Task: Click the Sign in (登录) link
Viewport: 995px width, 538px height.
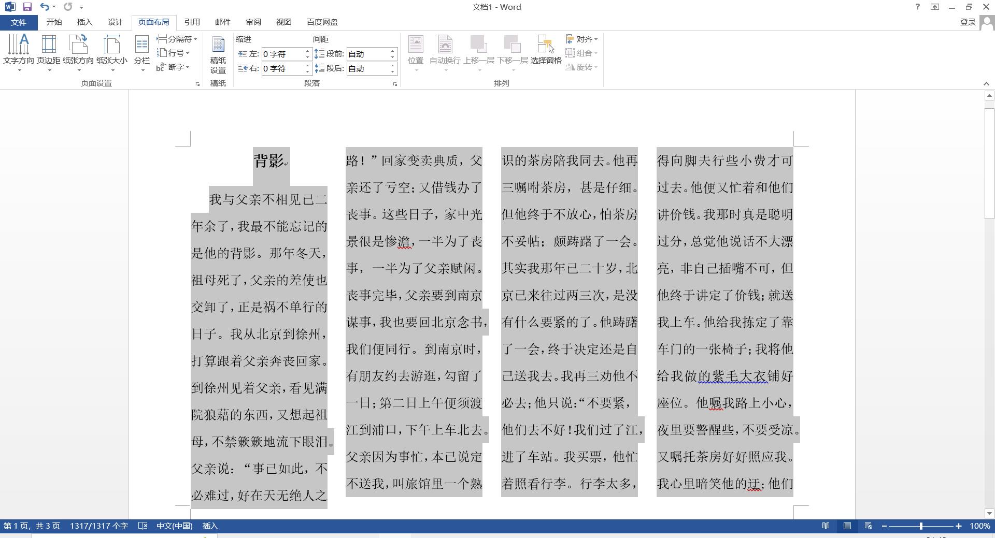Action: [968, 22]
